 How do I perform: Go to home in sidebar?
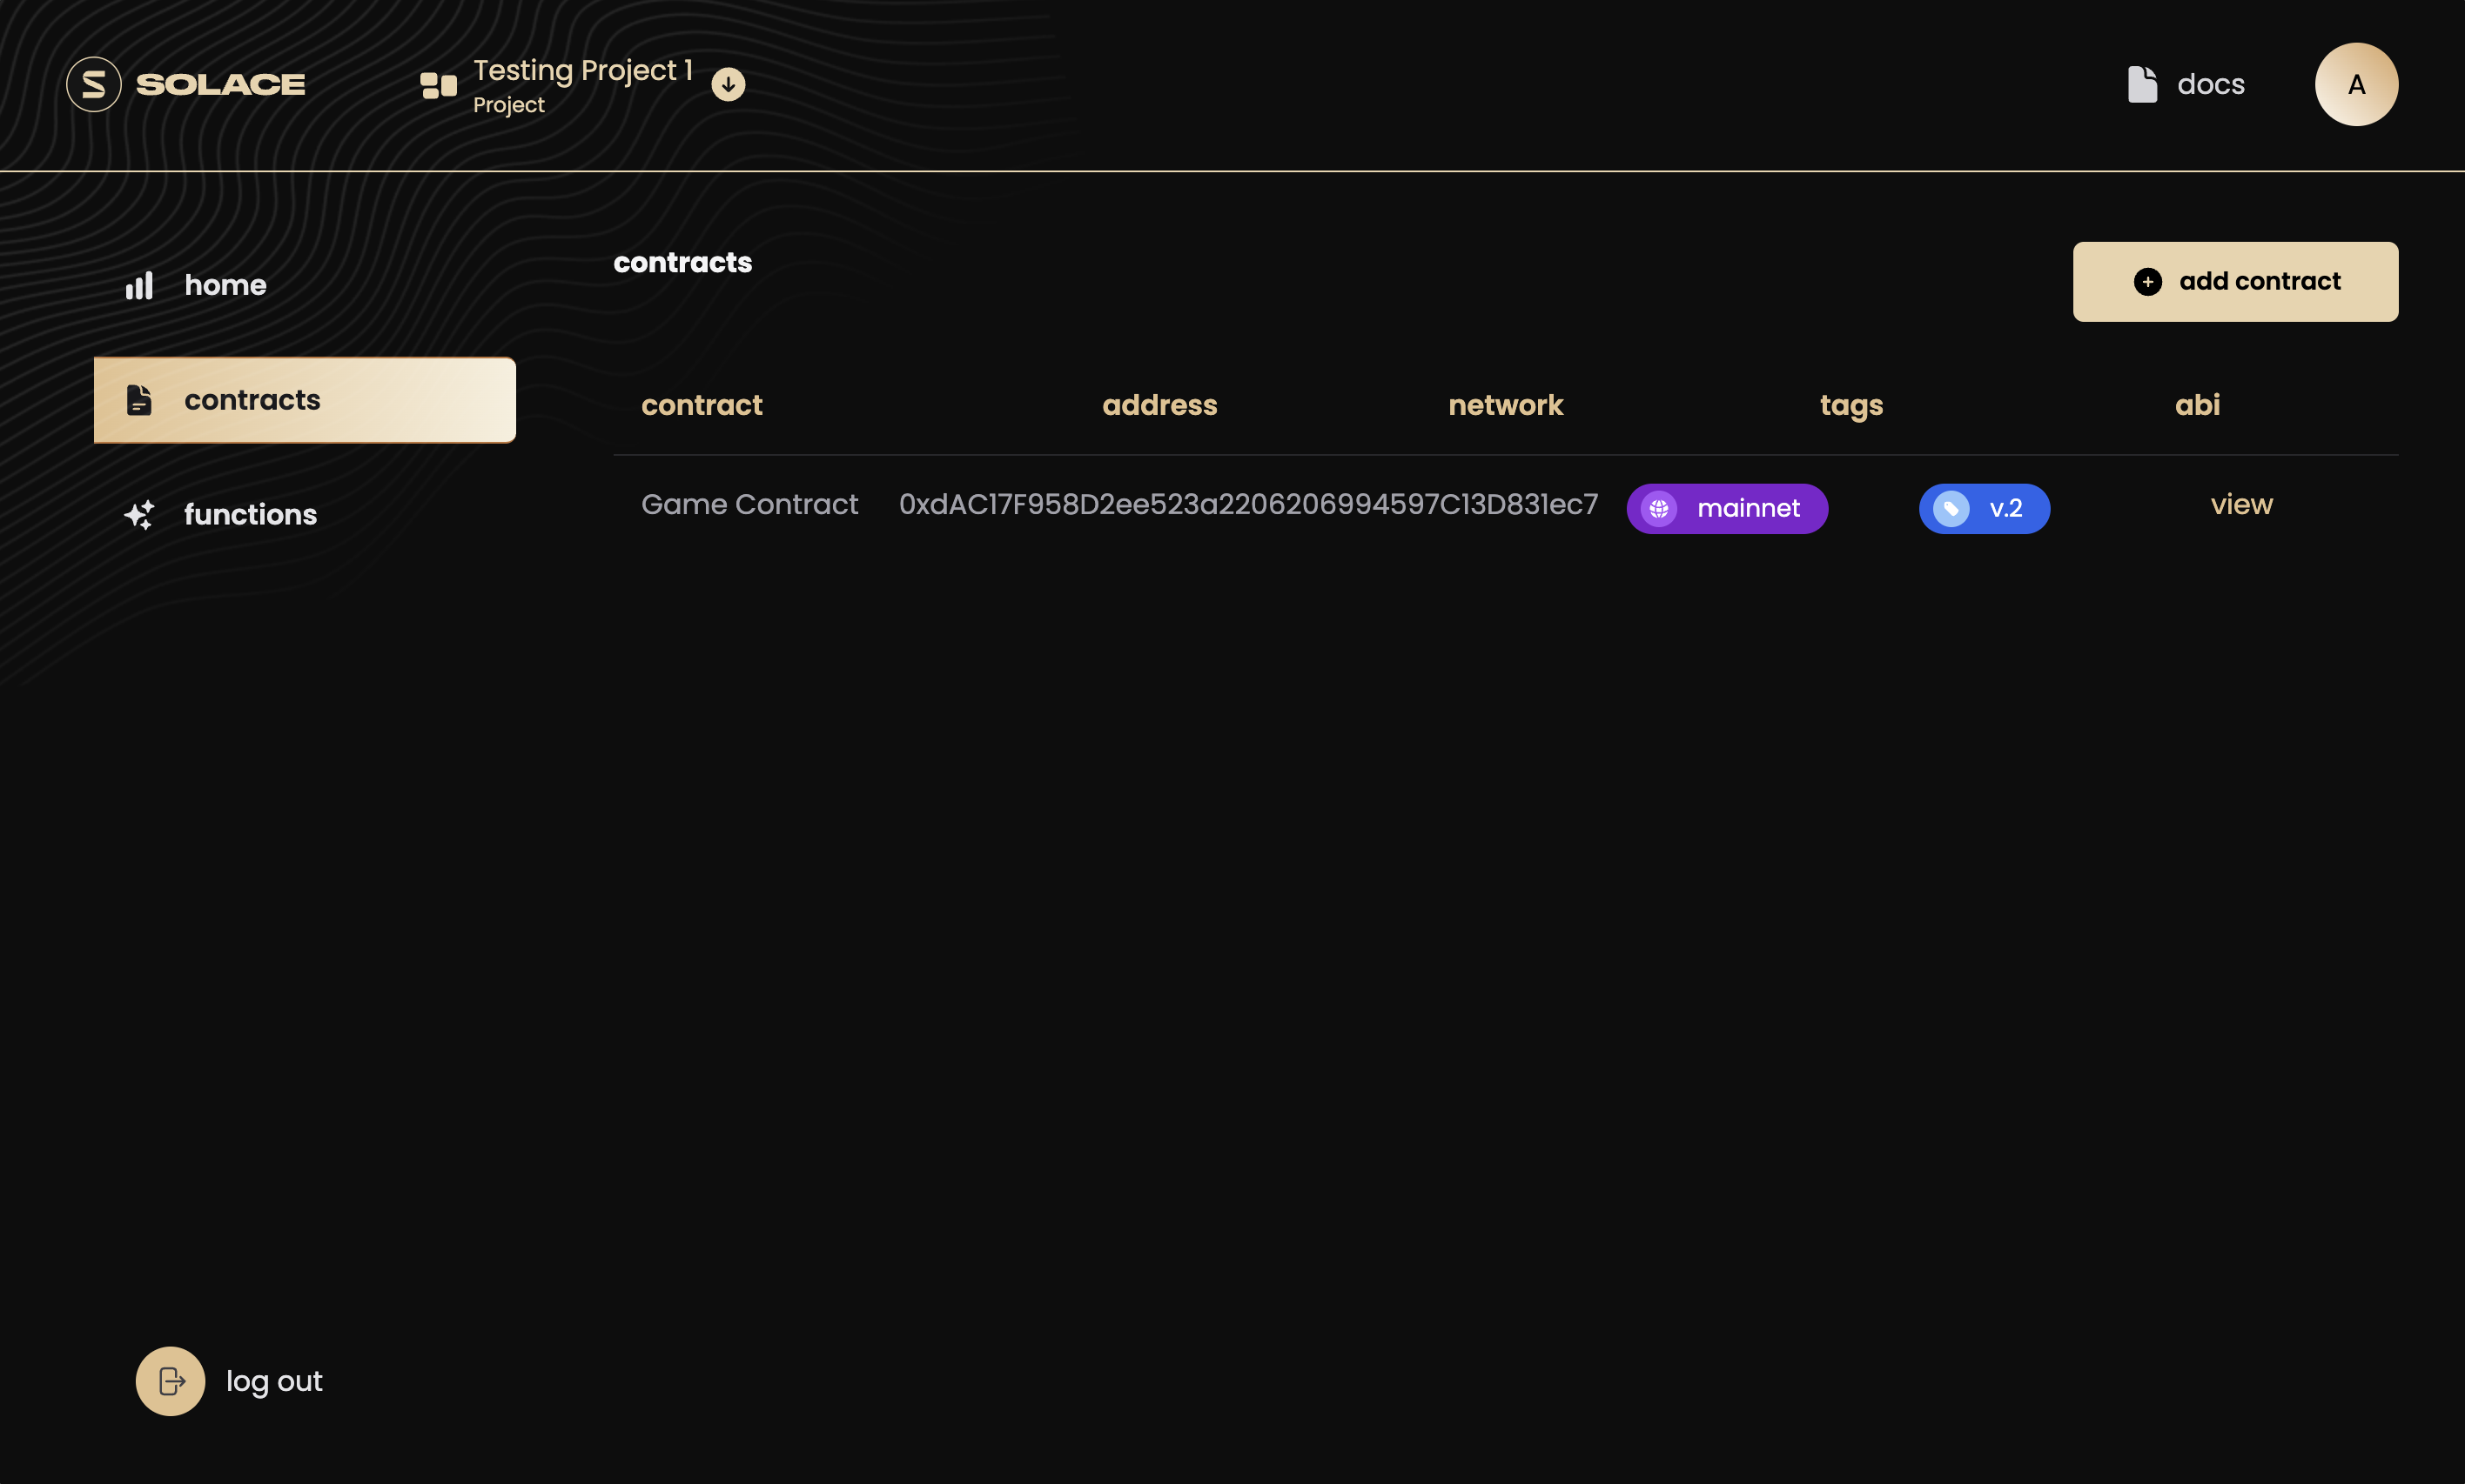(225, 285)
